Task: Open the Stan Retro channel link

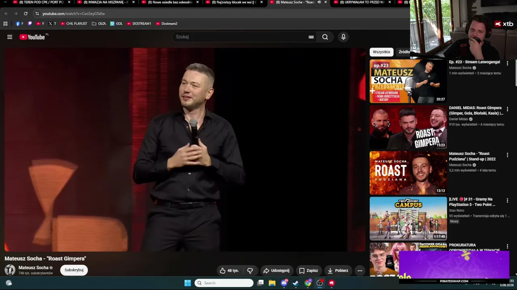Action: (x=457, y=211)
